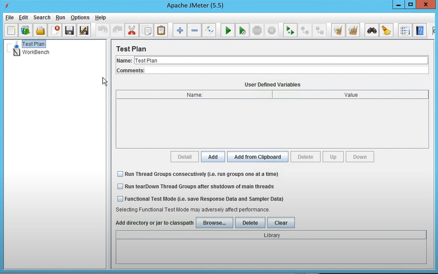438x274 pixels.
Task: Click the Add variable button
Action: (x=213, y=157)
